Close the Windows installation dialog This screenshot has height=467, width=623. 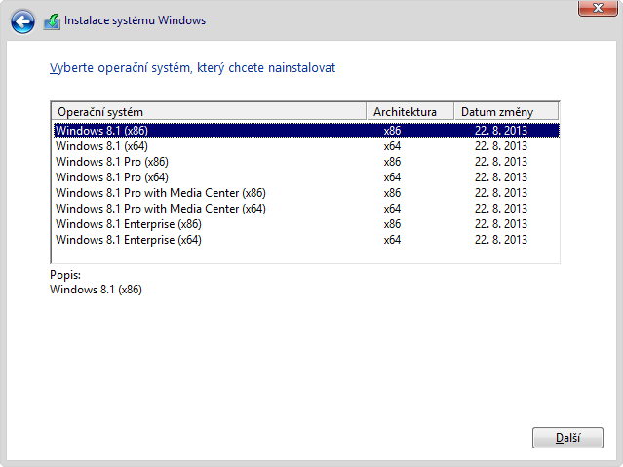(x=596, y=9)
